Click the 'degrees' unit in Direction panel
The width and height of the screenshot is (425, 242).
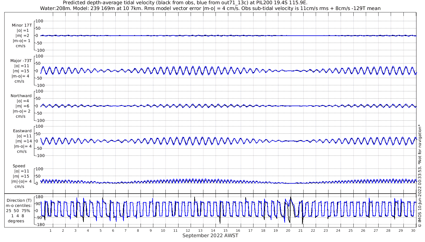(x=16, y=221)
